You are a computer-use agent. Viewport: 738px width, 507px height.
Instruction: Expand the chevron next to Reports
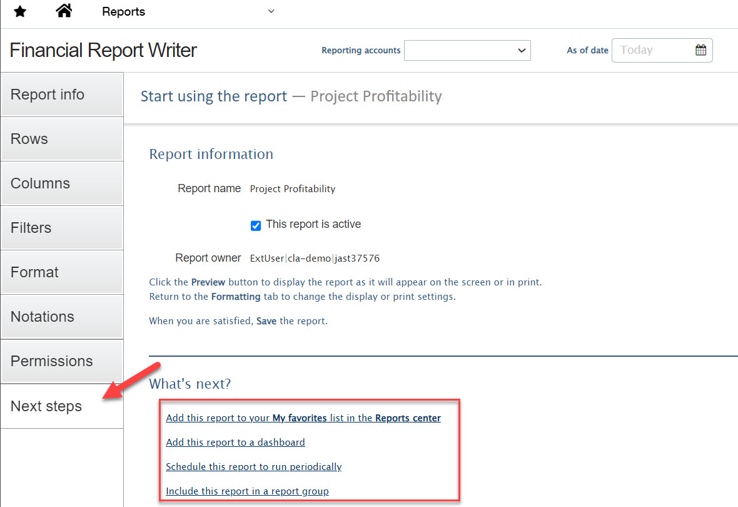pos(271,11)
